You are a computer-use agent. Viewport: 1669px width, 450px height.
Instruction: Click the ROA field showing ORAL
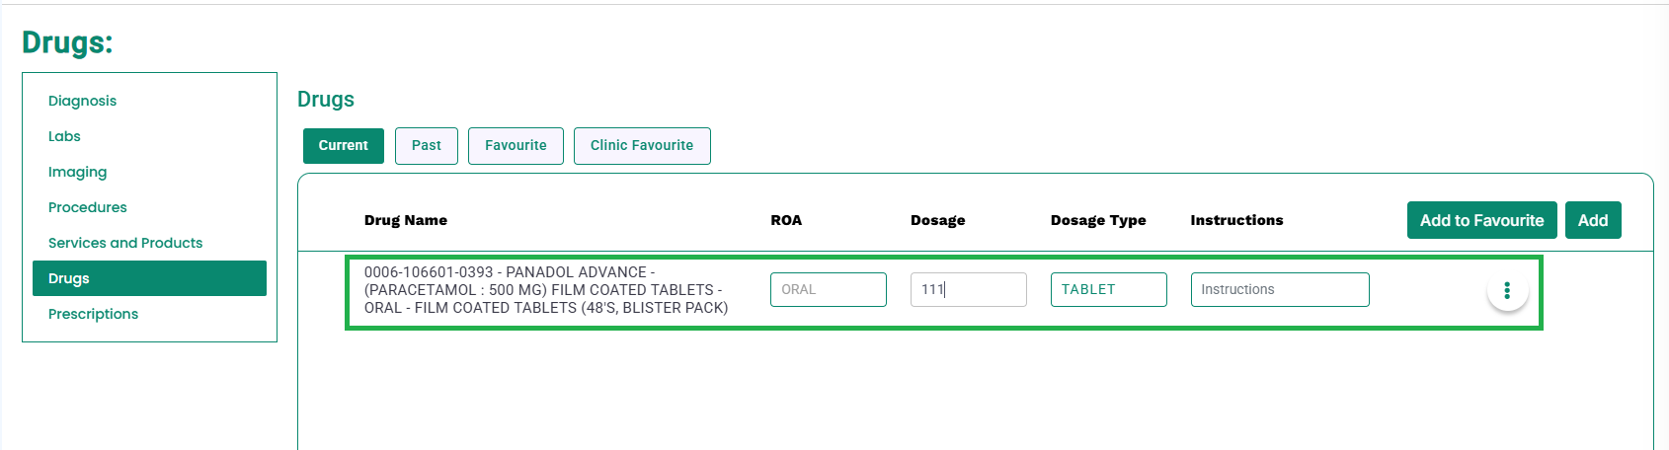[829, 289]
